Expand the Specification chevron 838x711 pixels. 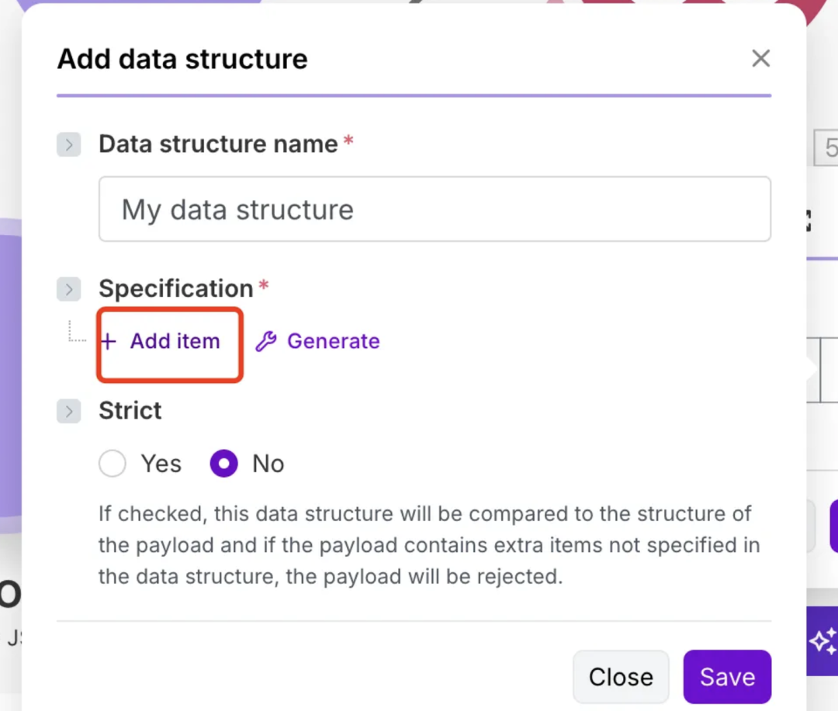pyautogui.click(x=69, y=290)
